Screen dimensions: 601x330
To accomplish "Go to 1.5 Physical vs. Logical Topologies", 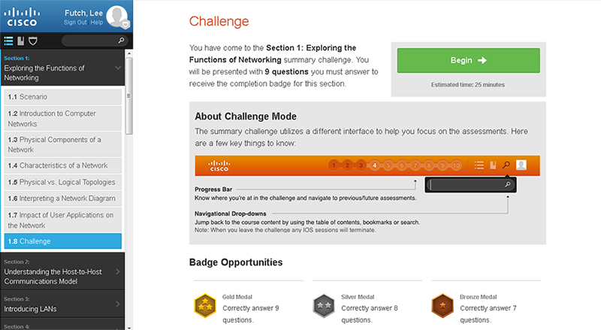I will click(62, 182).
